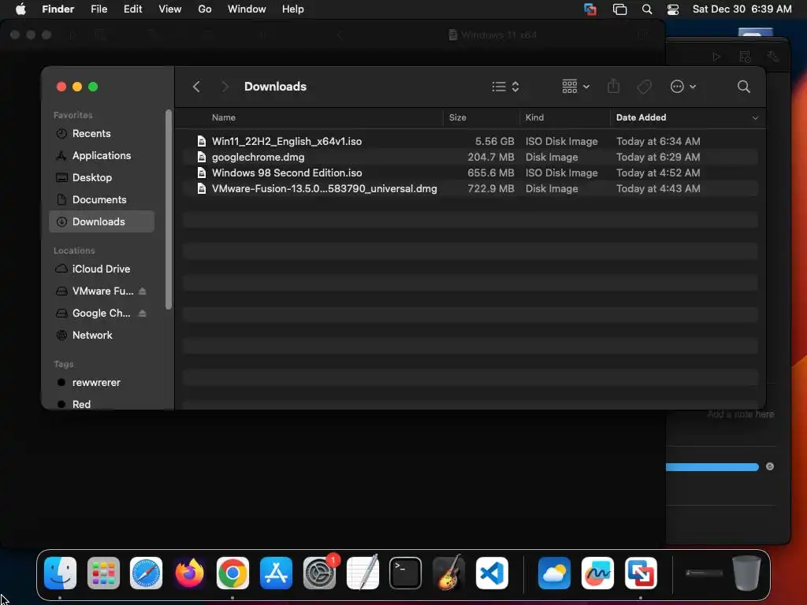Click the Today at 4:52 AM date cell
Screen dimensions: 807x605
pyautogui.click(x=658, y=173)
